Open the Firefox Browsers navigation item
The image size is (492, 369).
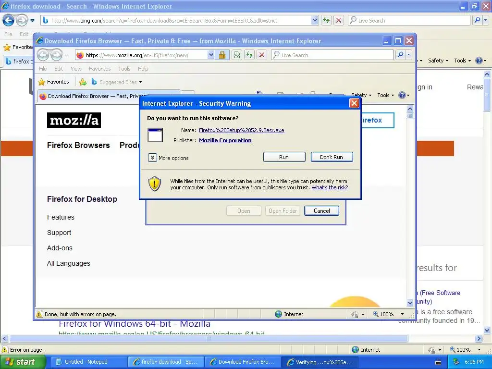point(78,145)
